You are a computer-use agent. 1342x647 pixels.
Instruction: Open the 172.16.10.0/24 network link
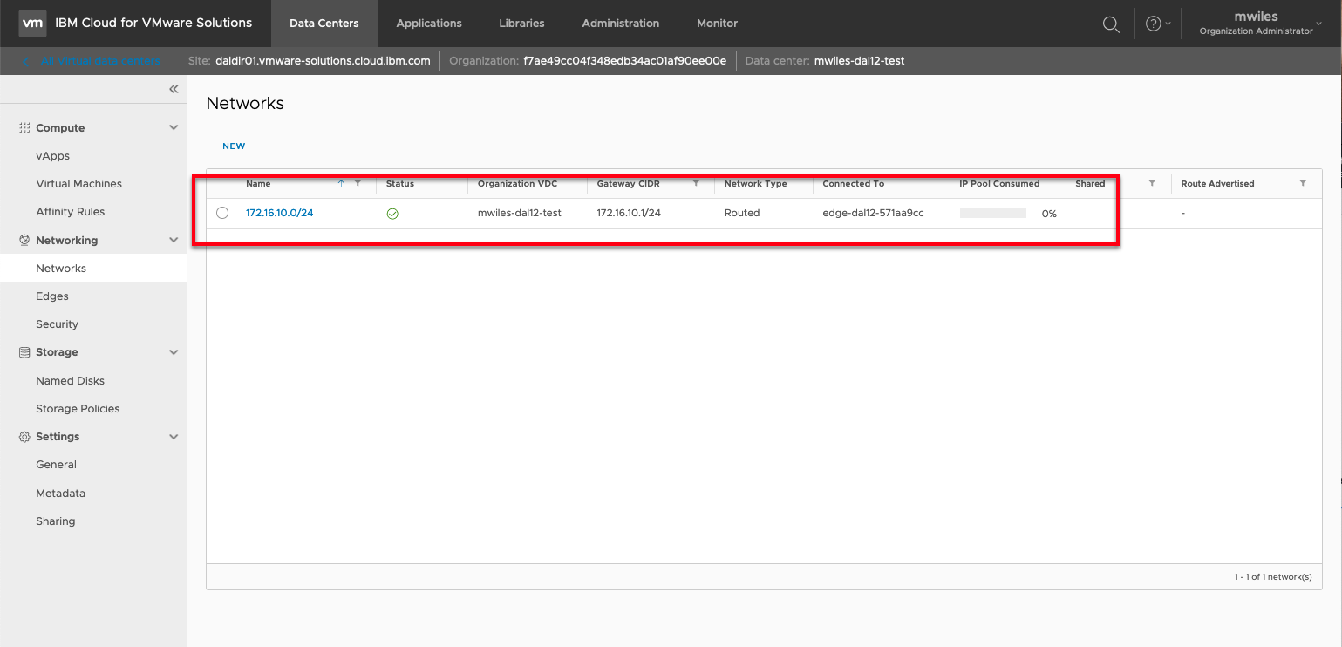(279, 213)
